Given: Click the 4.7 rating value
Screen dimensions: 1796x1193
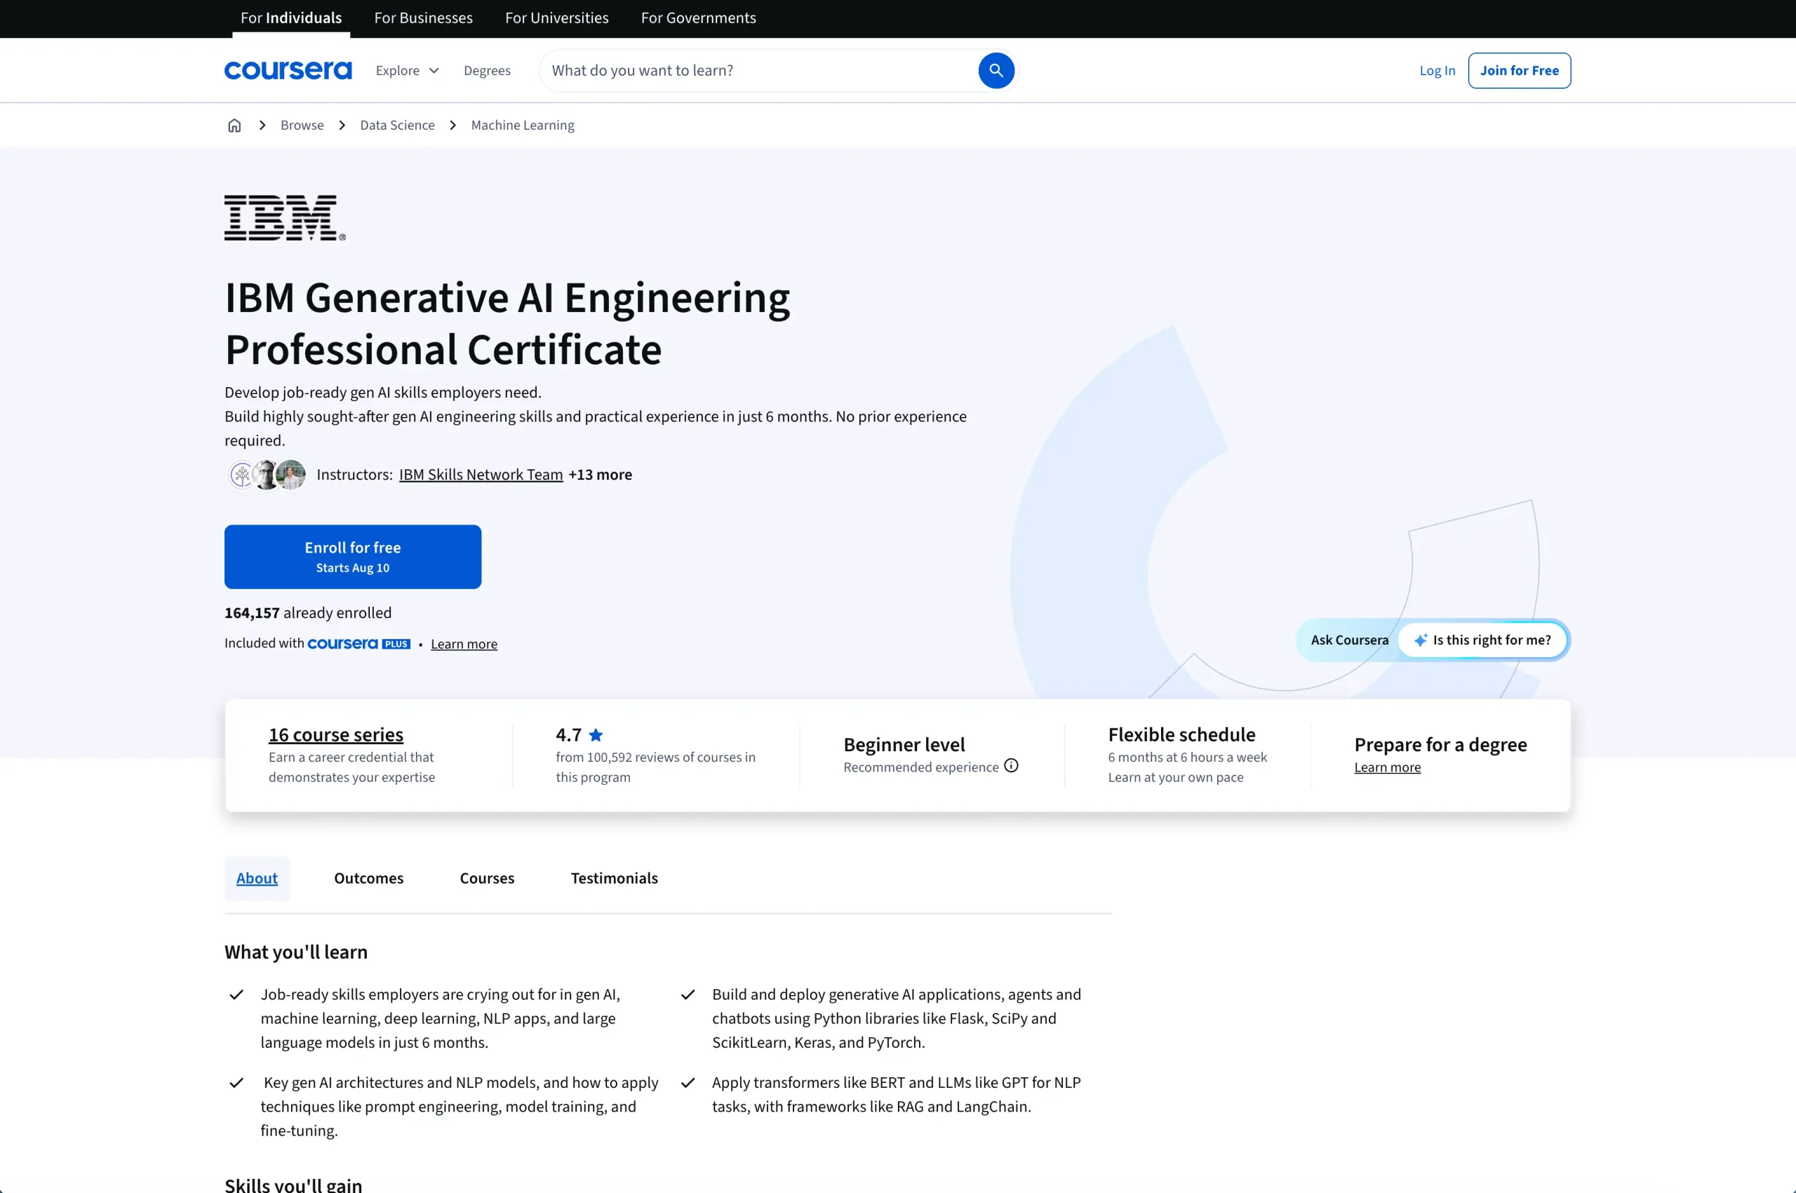Looking at the screenshot, I should pos(568,734).
